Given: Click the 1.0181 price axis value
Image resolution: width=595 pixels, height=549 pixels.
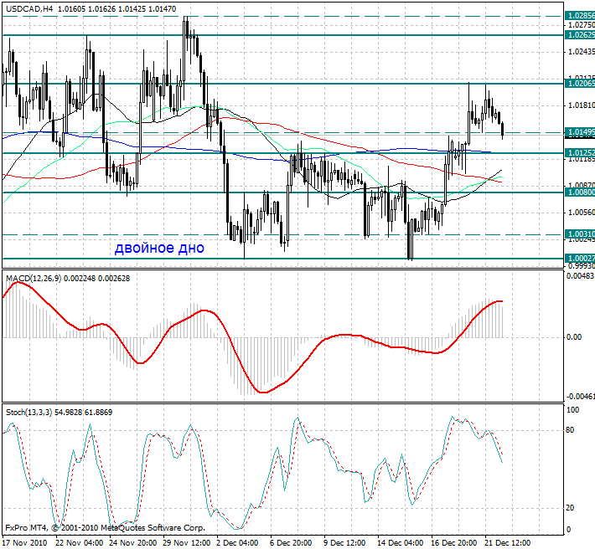Looking at the screenshot, I should click(581, 105).
